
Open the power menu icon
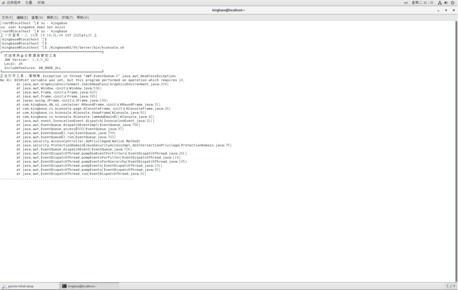(x=453, y=2)
